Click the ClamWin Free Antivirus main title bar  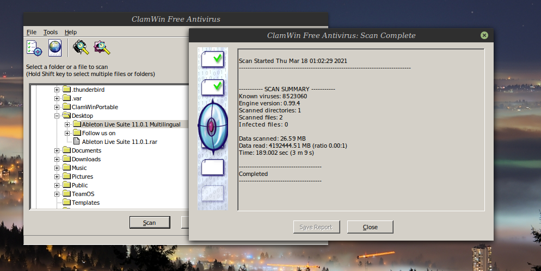pos(176,20)
